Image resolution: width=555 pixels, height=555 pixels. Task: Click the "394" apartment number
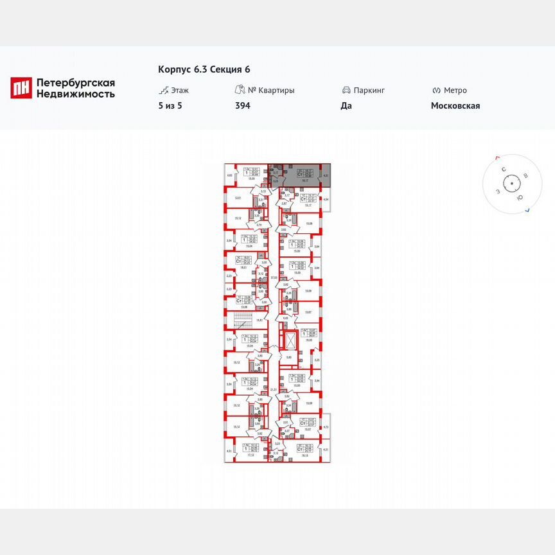point(242,105)
